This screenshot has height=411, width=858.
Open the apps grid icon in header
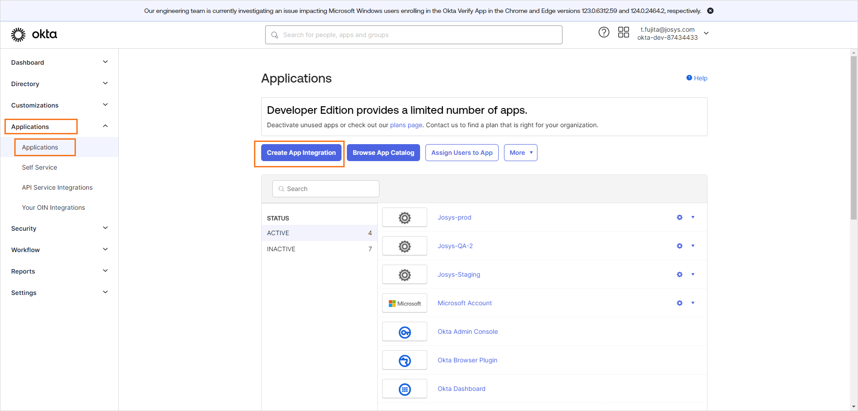[x=623, y=32]
